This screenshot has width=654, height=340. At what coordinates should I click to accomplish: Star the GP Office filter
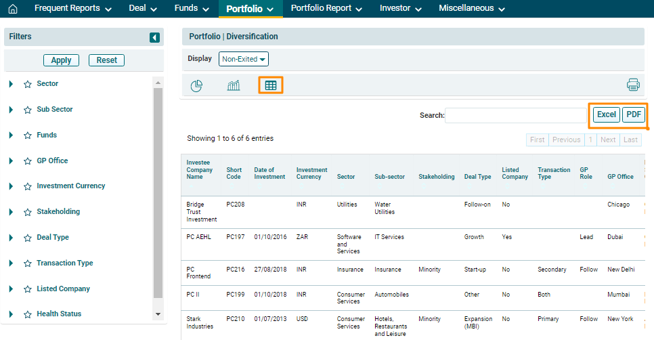point(28,161)
